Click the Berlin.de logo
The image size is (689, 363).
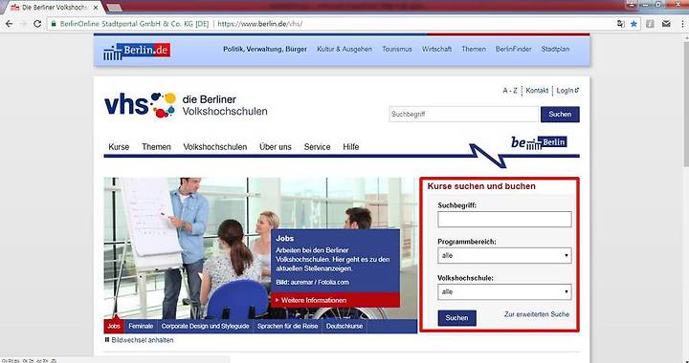tap(137, 51)
